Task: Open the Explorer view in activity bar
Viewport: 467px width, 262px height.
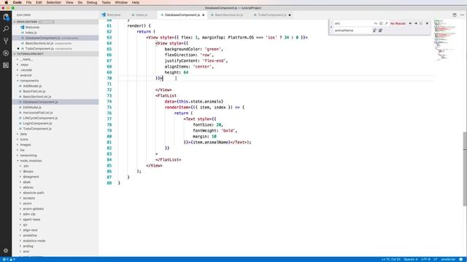Action: pyautogui.click(x=6, y=17)
